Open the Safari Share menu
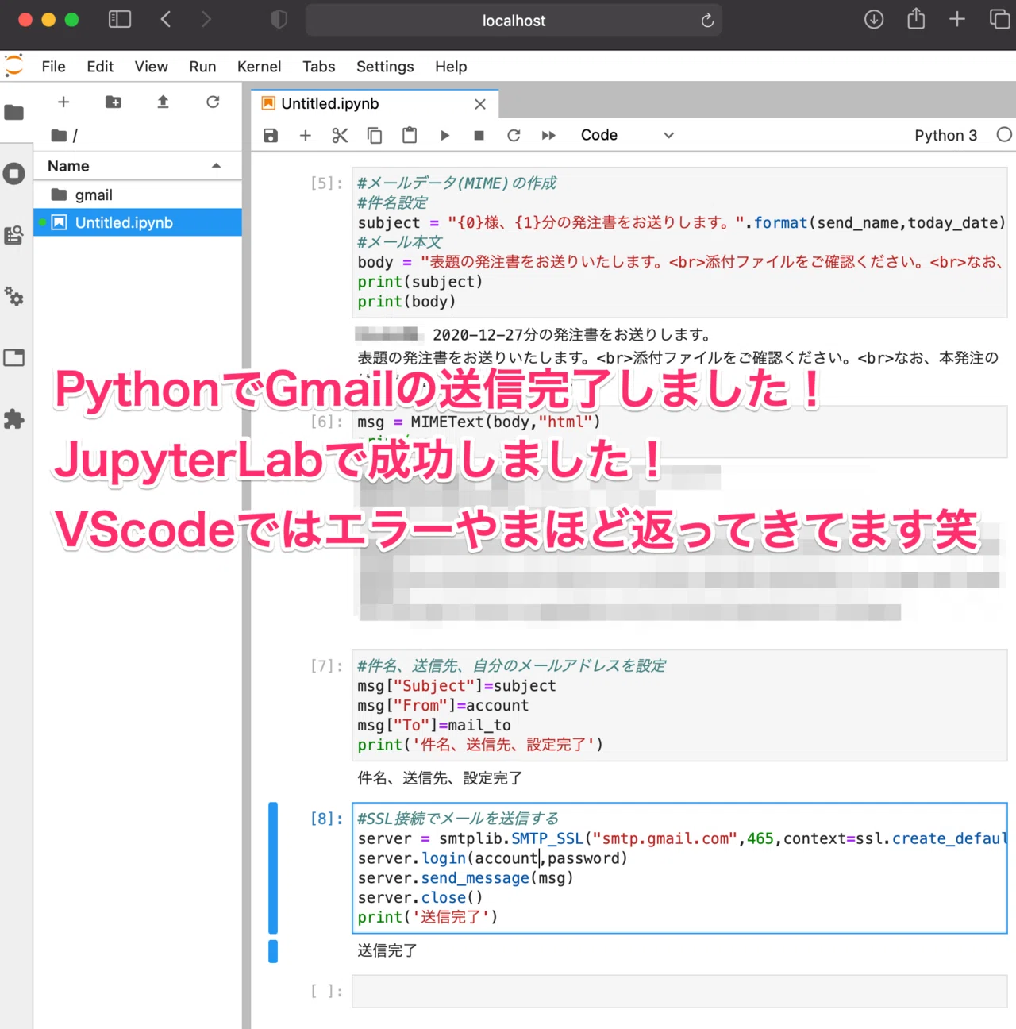Viewport: 1016px width, 1029px height. [x=916, y=19]
